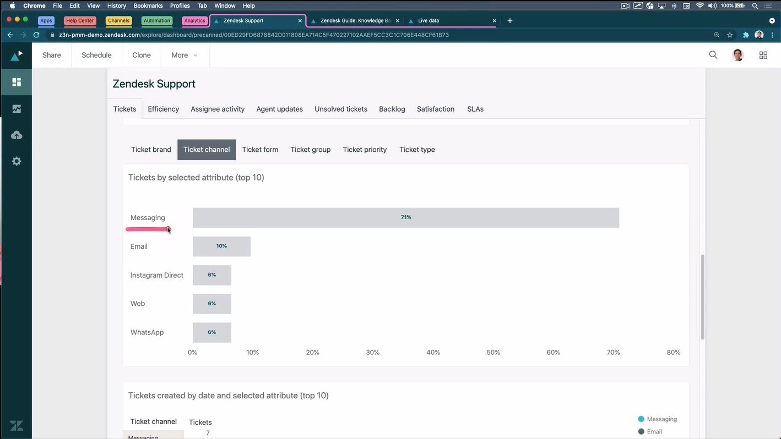This screenshot has height=439, width=781.
Task: Click the Instagram Direct 6% bar
Action: click(212, 275)
